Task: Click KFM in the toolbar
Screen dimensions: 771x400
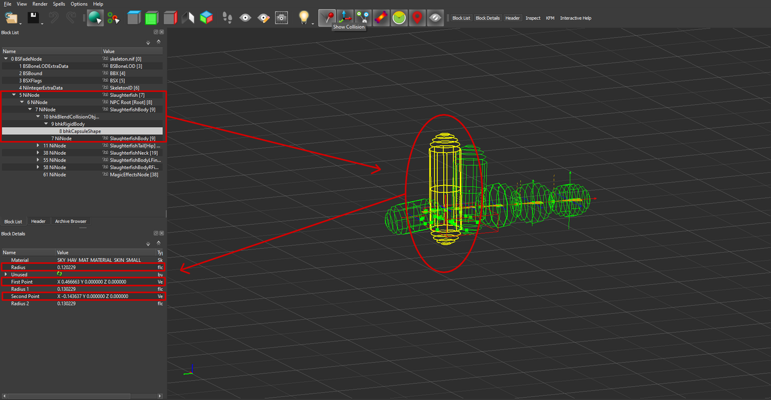Action: click(x=551, y=18)
